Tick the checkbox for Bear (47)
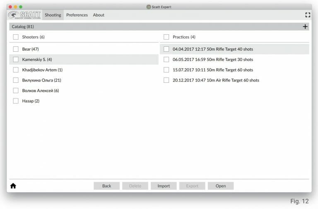The width and height of the screenshot is (318, 209). (16, 49)
